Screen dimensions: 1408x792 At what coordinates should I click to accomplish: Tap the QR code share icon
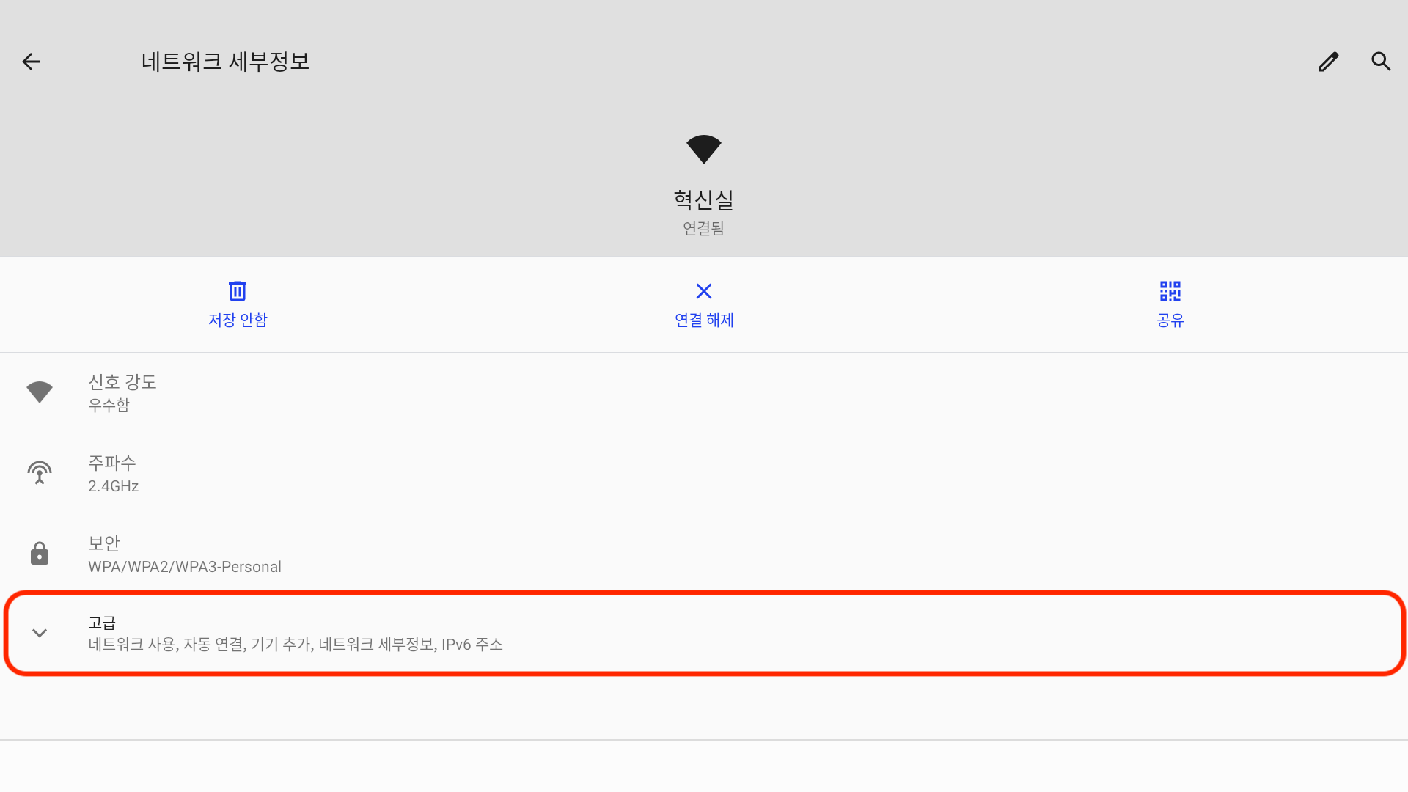pos(1170,291)
